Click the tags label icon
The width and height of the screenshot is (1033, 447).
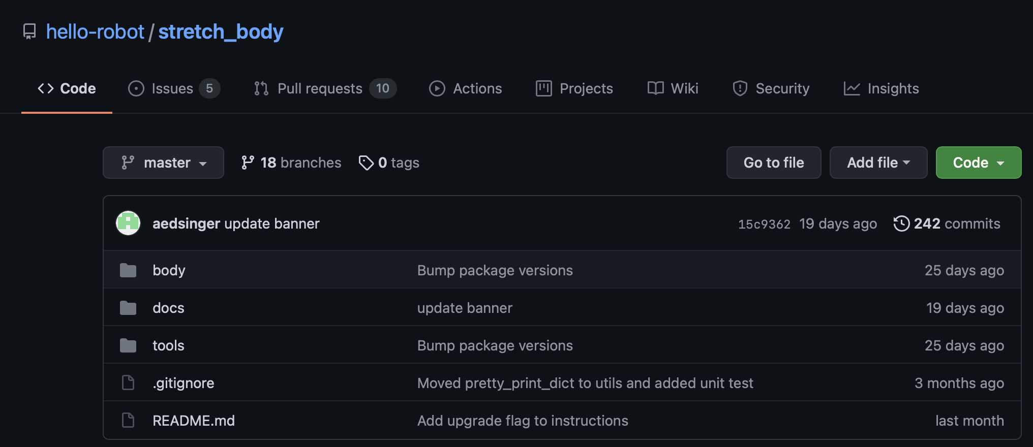pos(366,163)
